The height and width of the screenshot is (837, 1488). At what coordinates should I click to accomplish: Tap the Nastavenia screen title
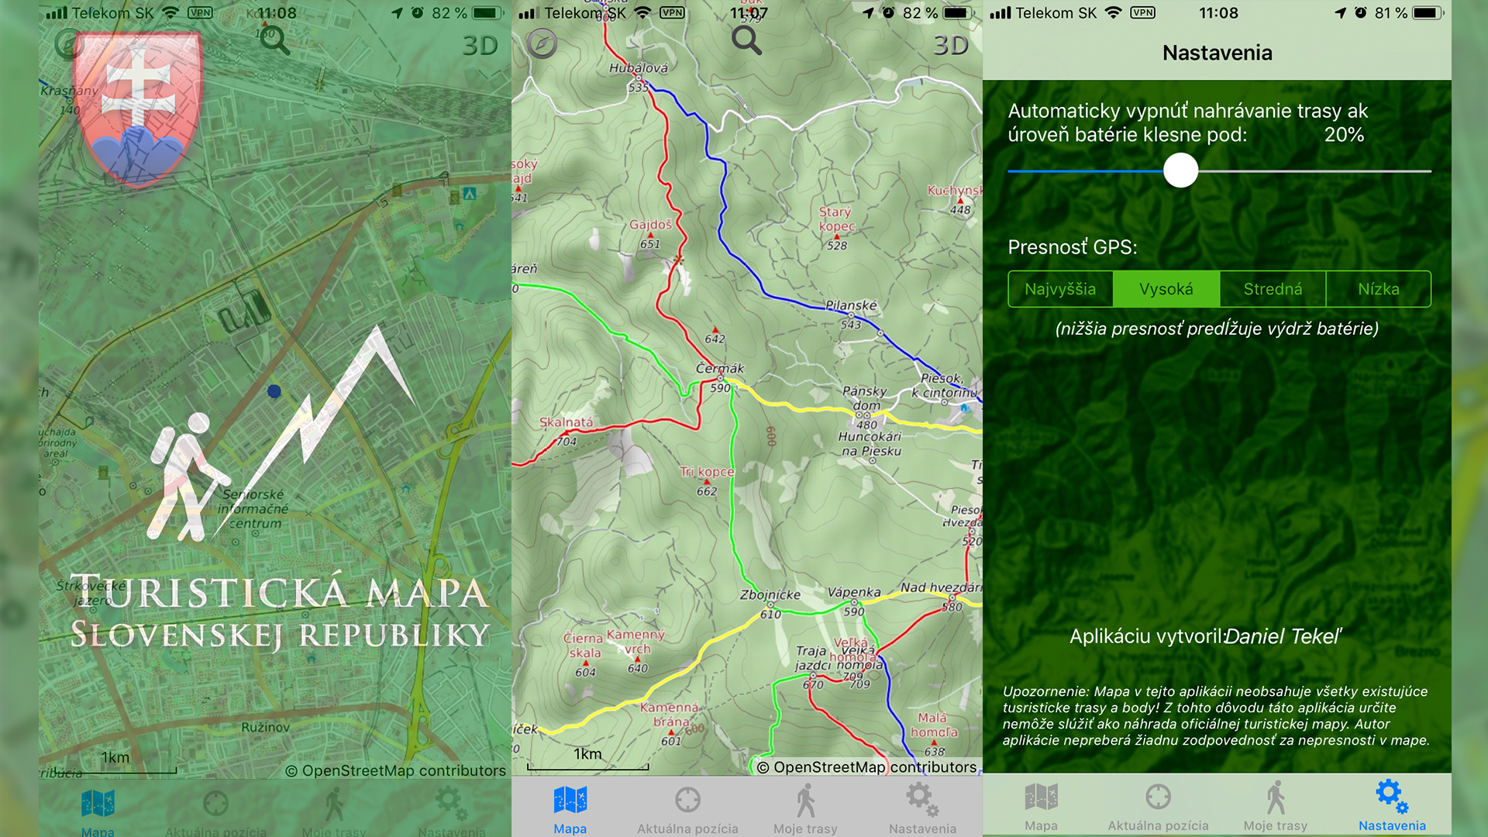[x=1217, y=53]
